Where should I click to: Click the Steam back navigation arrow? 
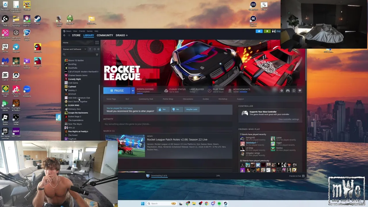[x=64, y=35]
